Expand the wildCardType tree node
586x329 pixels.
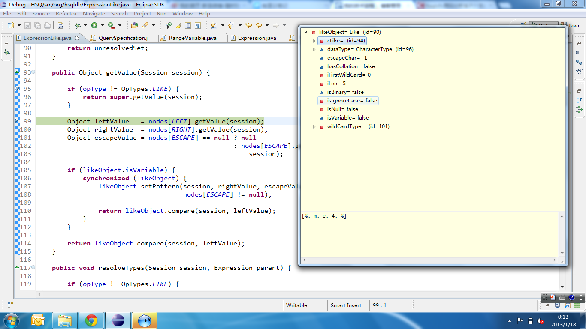314,126
